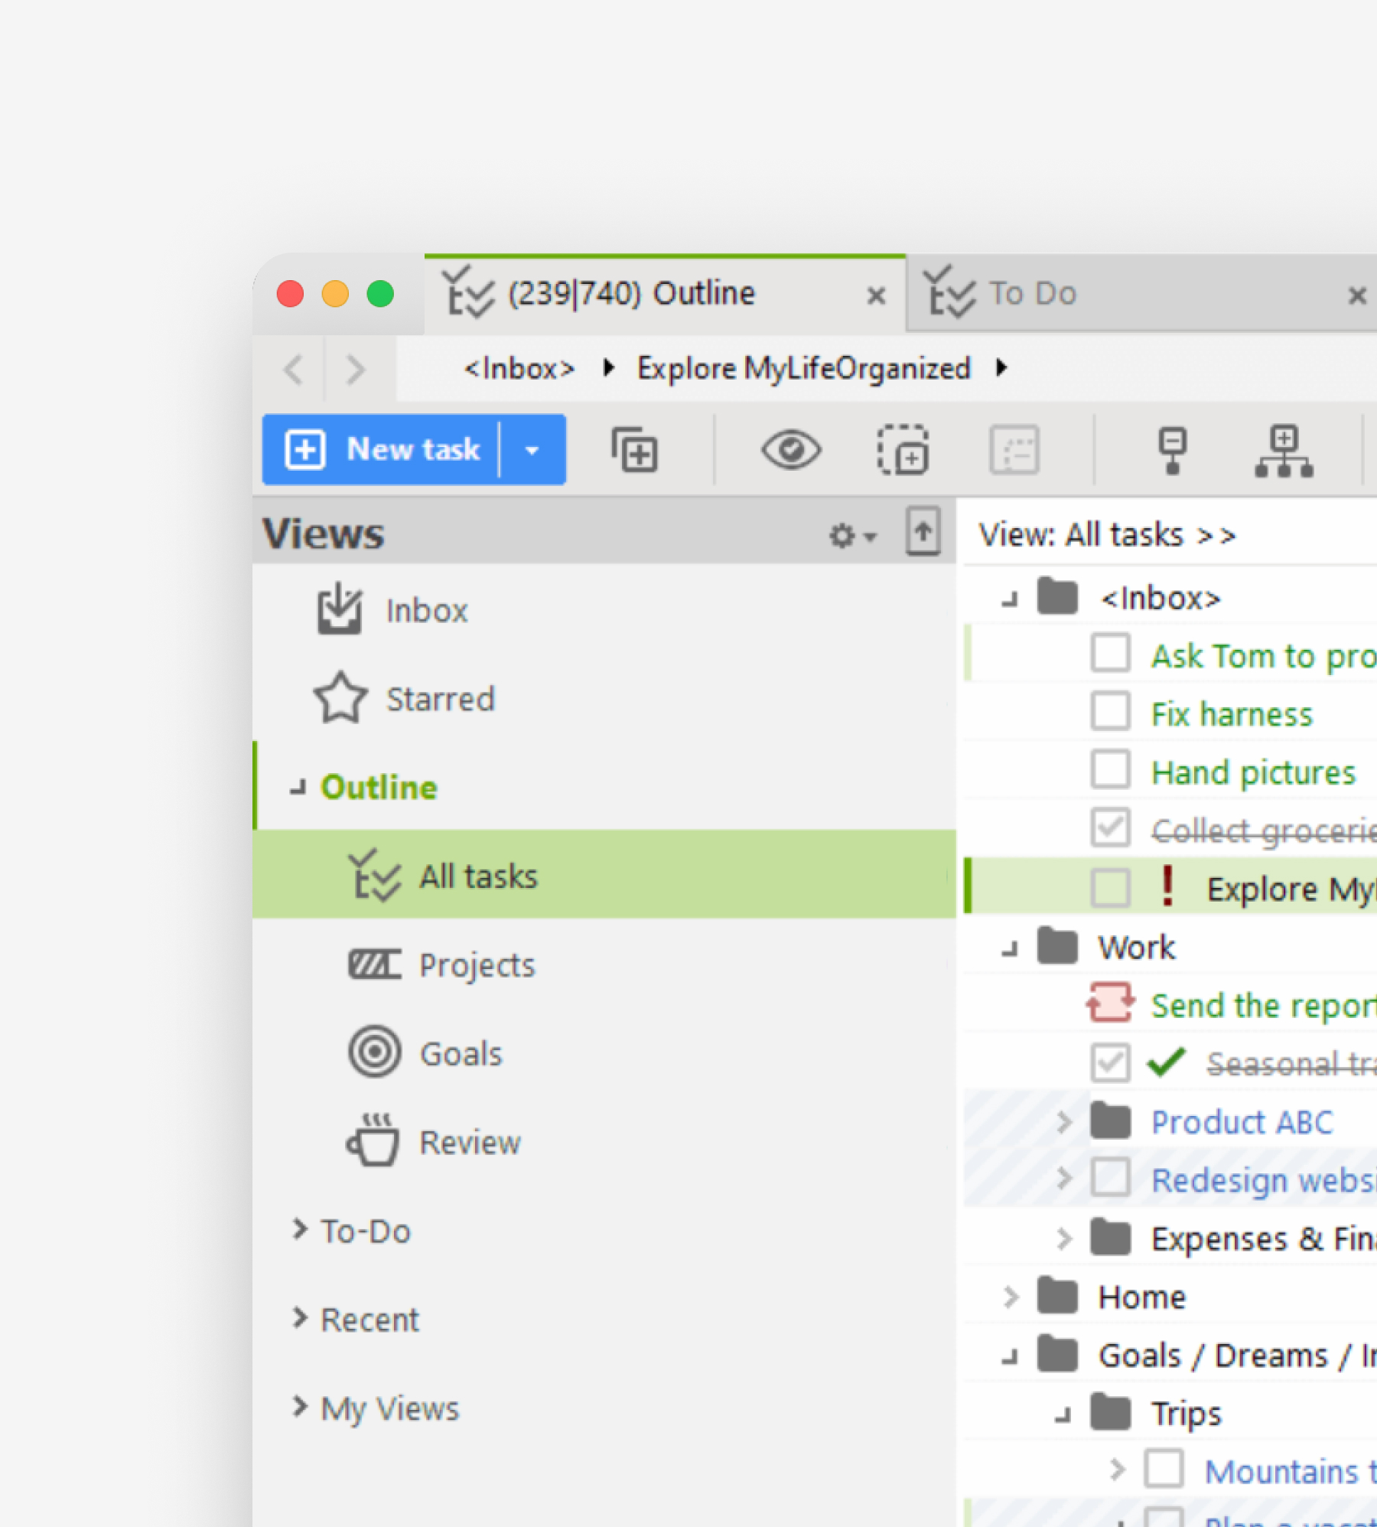The image size is (1377, 1527).
Task: Select the All tasks view
Action: (x=604, y=875)
